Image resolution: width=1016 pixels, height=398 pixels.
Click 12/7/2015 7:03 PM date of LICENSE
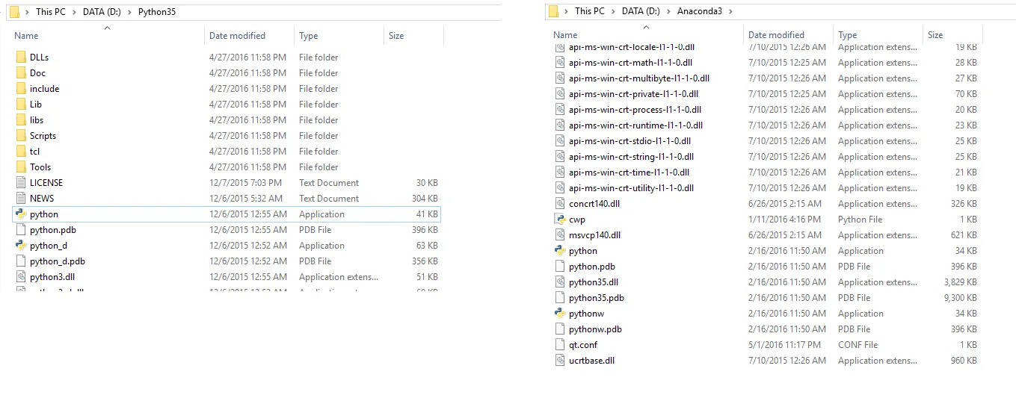tap(245, 183)
